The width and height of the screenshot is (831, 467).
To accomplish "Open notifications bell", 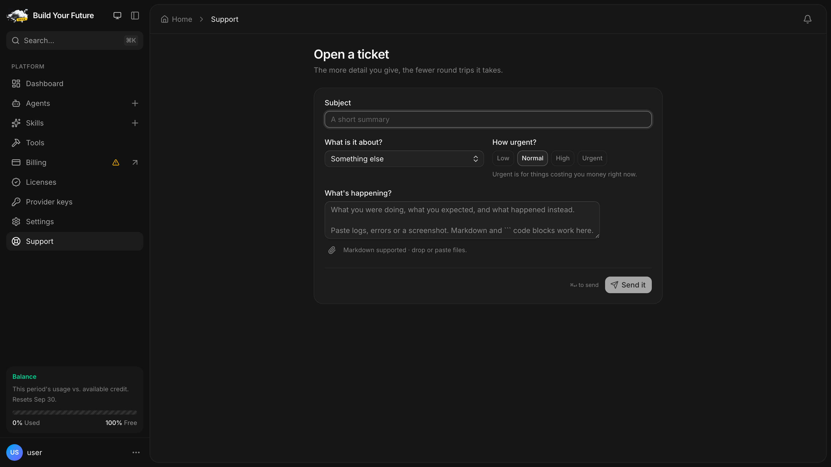I will point(807,19).
